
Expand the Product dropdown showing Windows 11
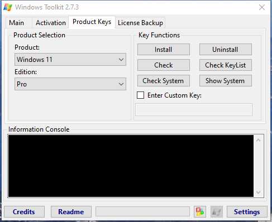tap(70, 60)
